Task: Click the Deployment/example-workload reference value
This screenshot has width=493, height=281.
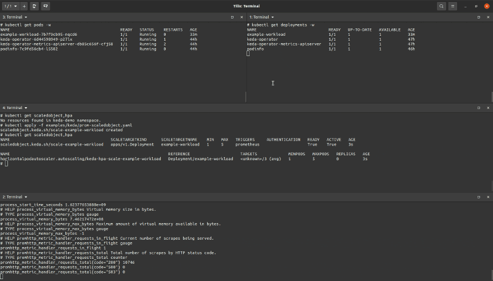Action: click(x=201, y=159)
